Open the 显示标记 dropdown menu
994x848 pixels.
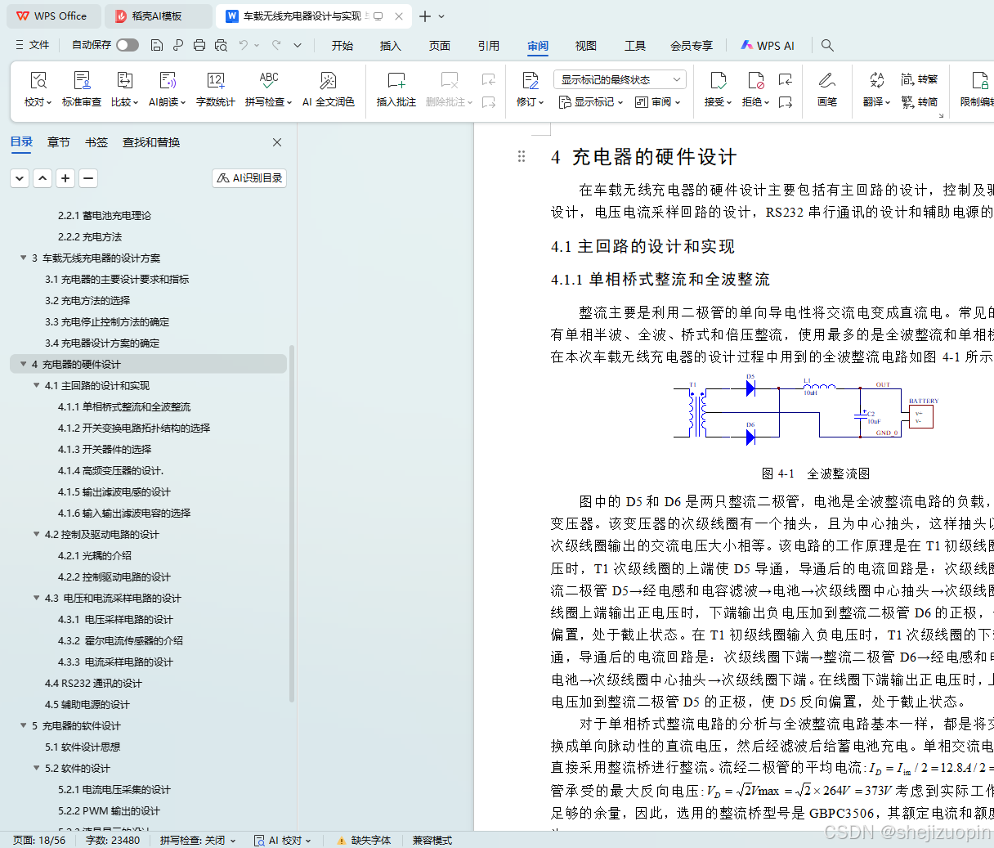click(589, 101)
